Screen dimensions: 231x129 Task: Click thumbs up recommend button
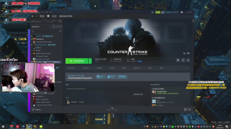(101, 77)
